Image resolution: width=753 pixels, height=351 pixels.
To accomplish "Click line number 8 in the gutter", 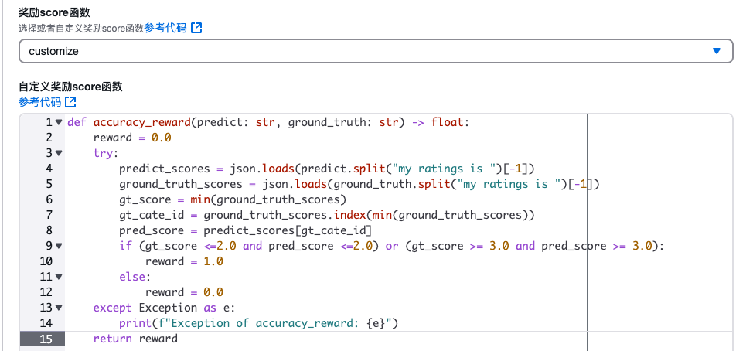I will tap(49, 230).
